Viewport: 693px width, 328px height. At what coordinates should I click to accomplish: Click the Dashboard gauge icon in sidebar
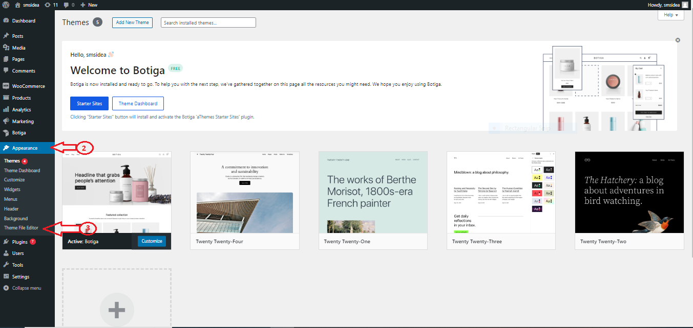[6, 21]
